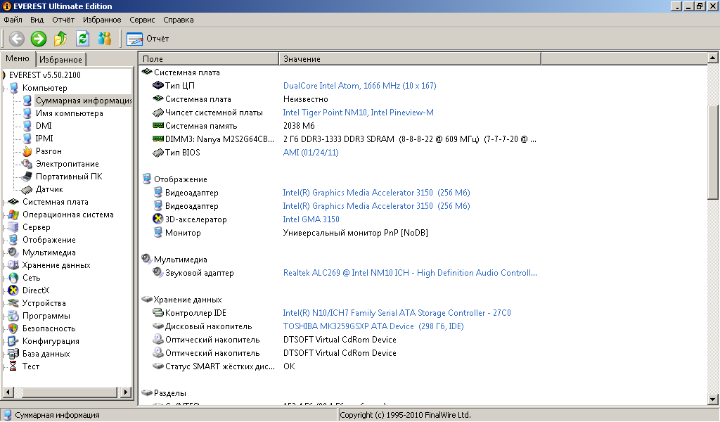Switch to the Меню tab
Image resolution: width=720 pixels, height=422 pixels.
click(18, 59)
